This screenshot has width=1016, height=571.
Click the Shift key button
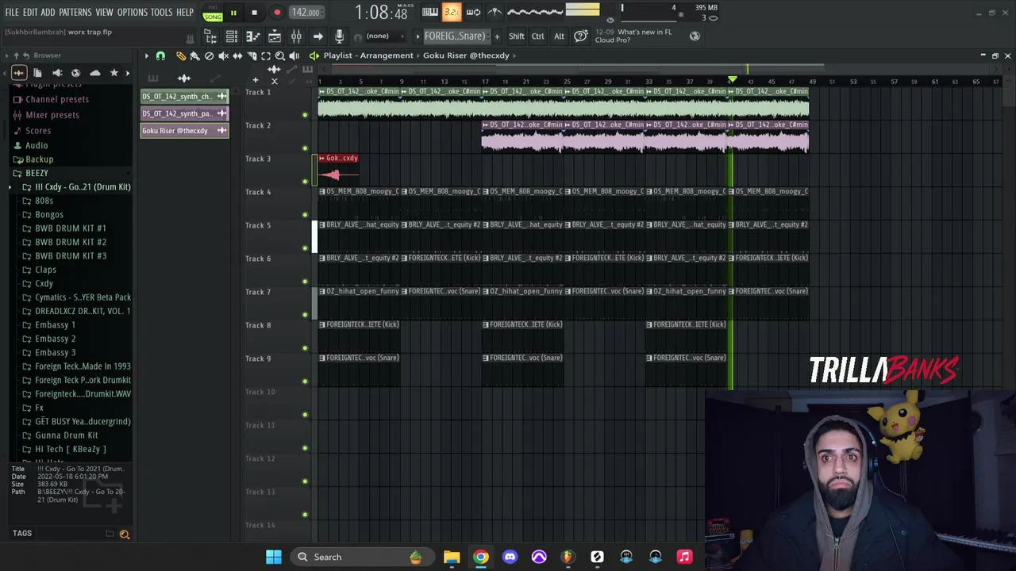tap(516, 36)
